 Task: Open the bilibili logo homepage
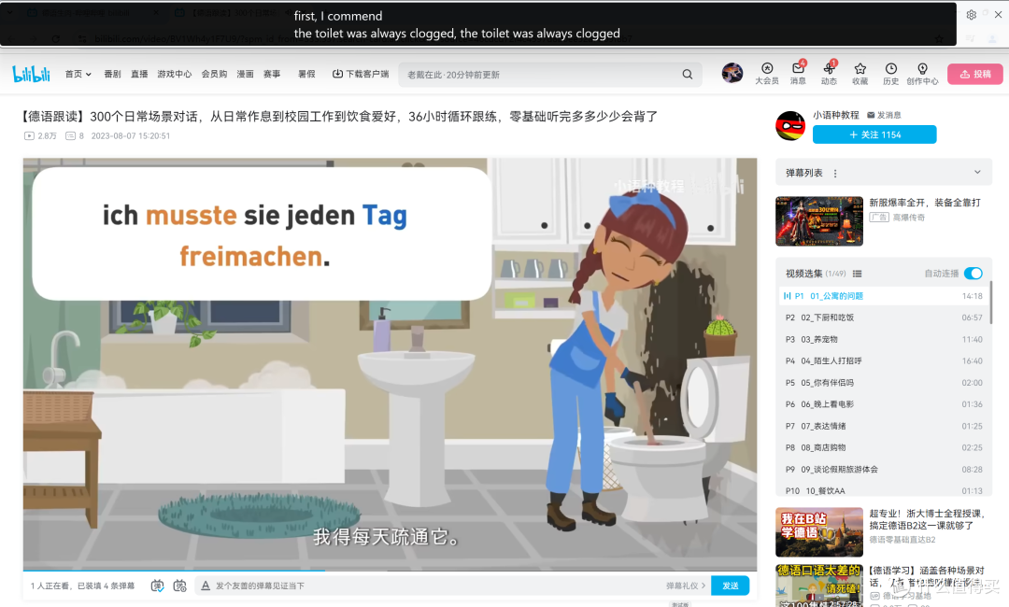coord(31,74)
